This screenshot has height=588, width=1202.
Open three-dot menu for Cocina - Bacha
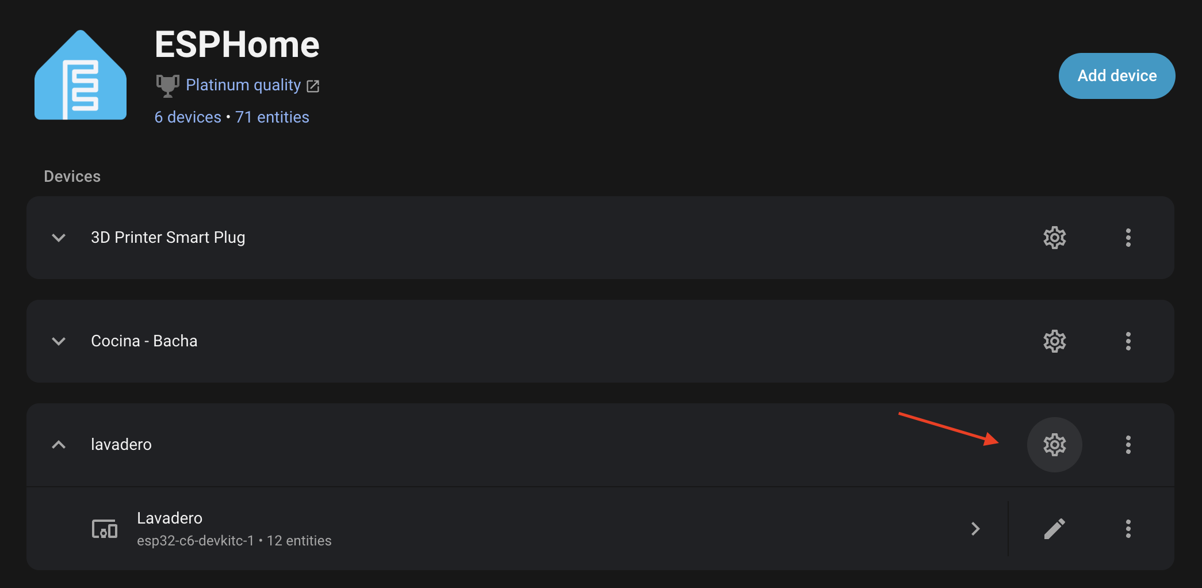point(1128,341)
